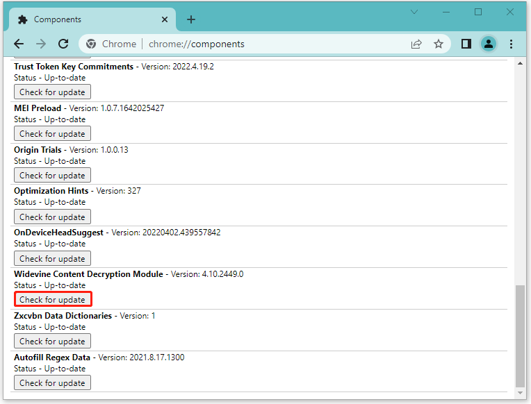The image size is (531, 404).
Task: Check for update for Optimization Hints
Action: click(53, 217)
